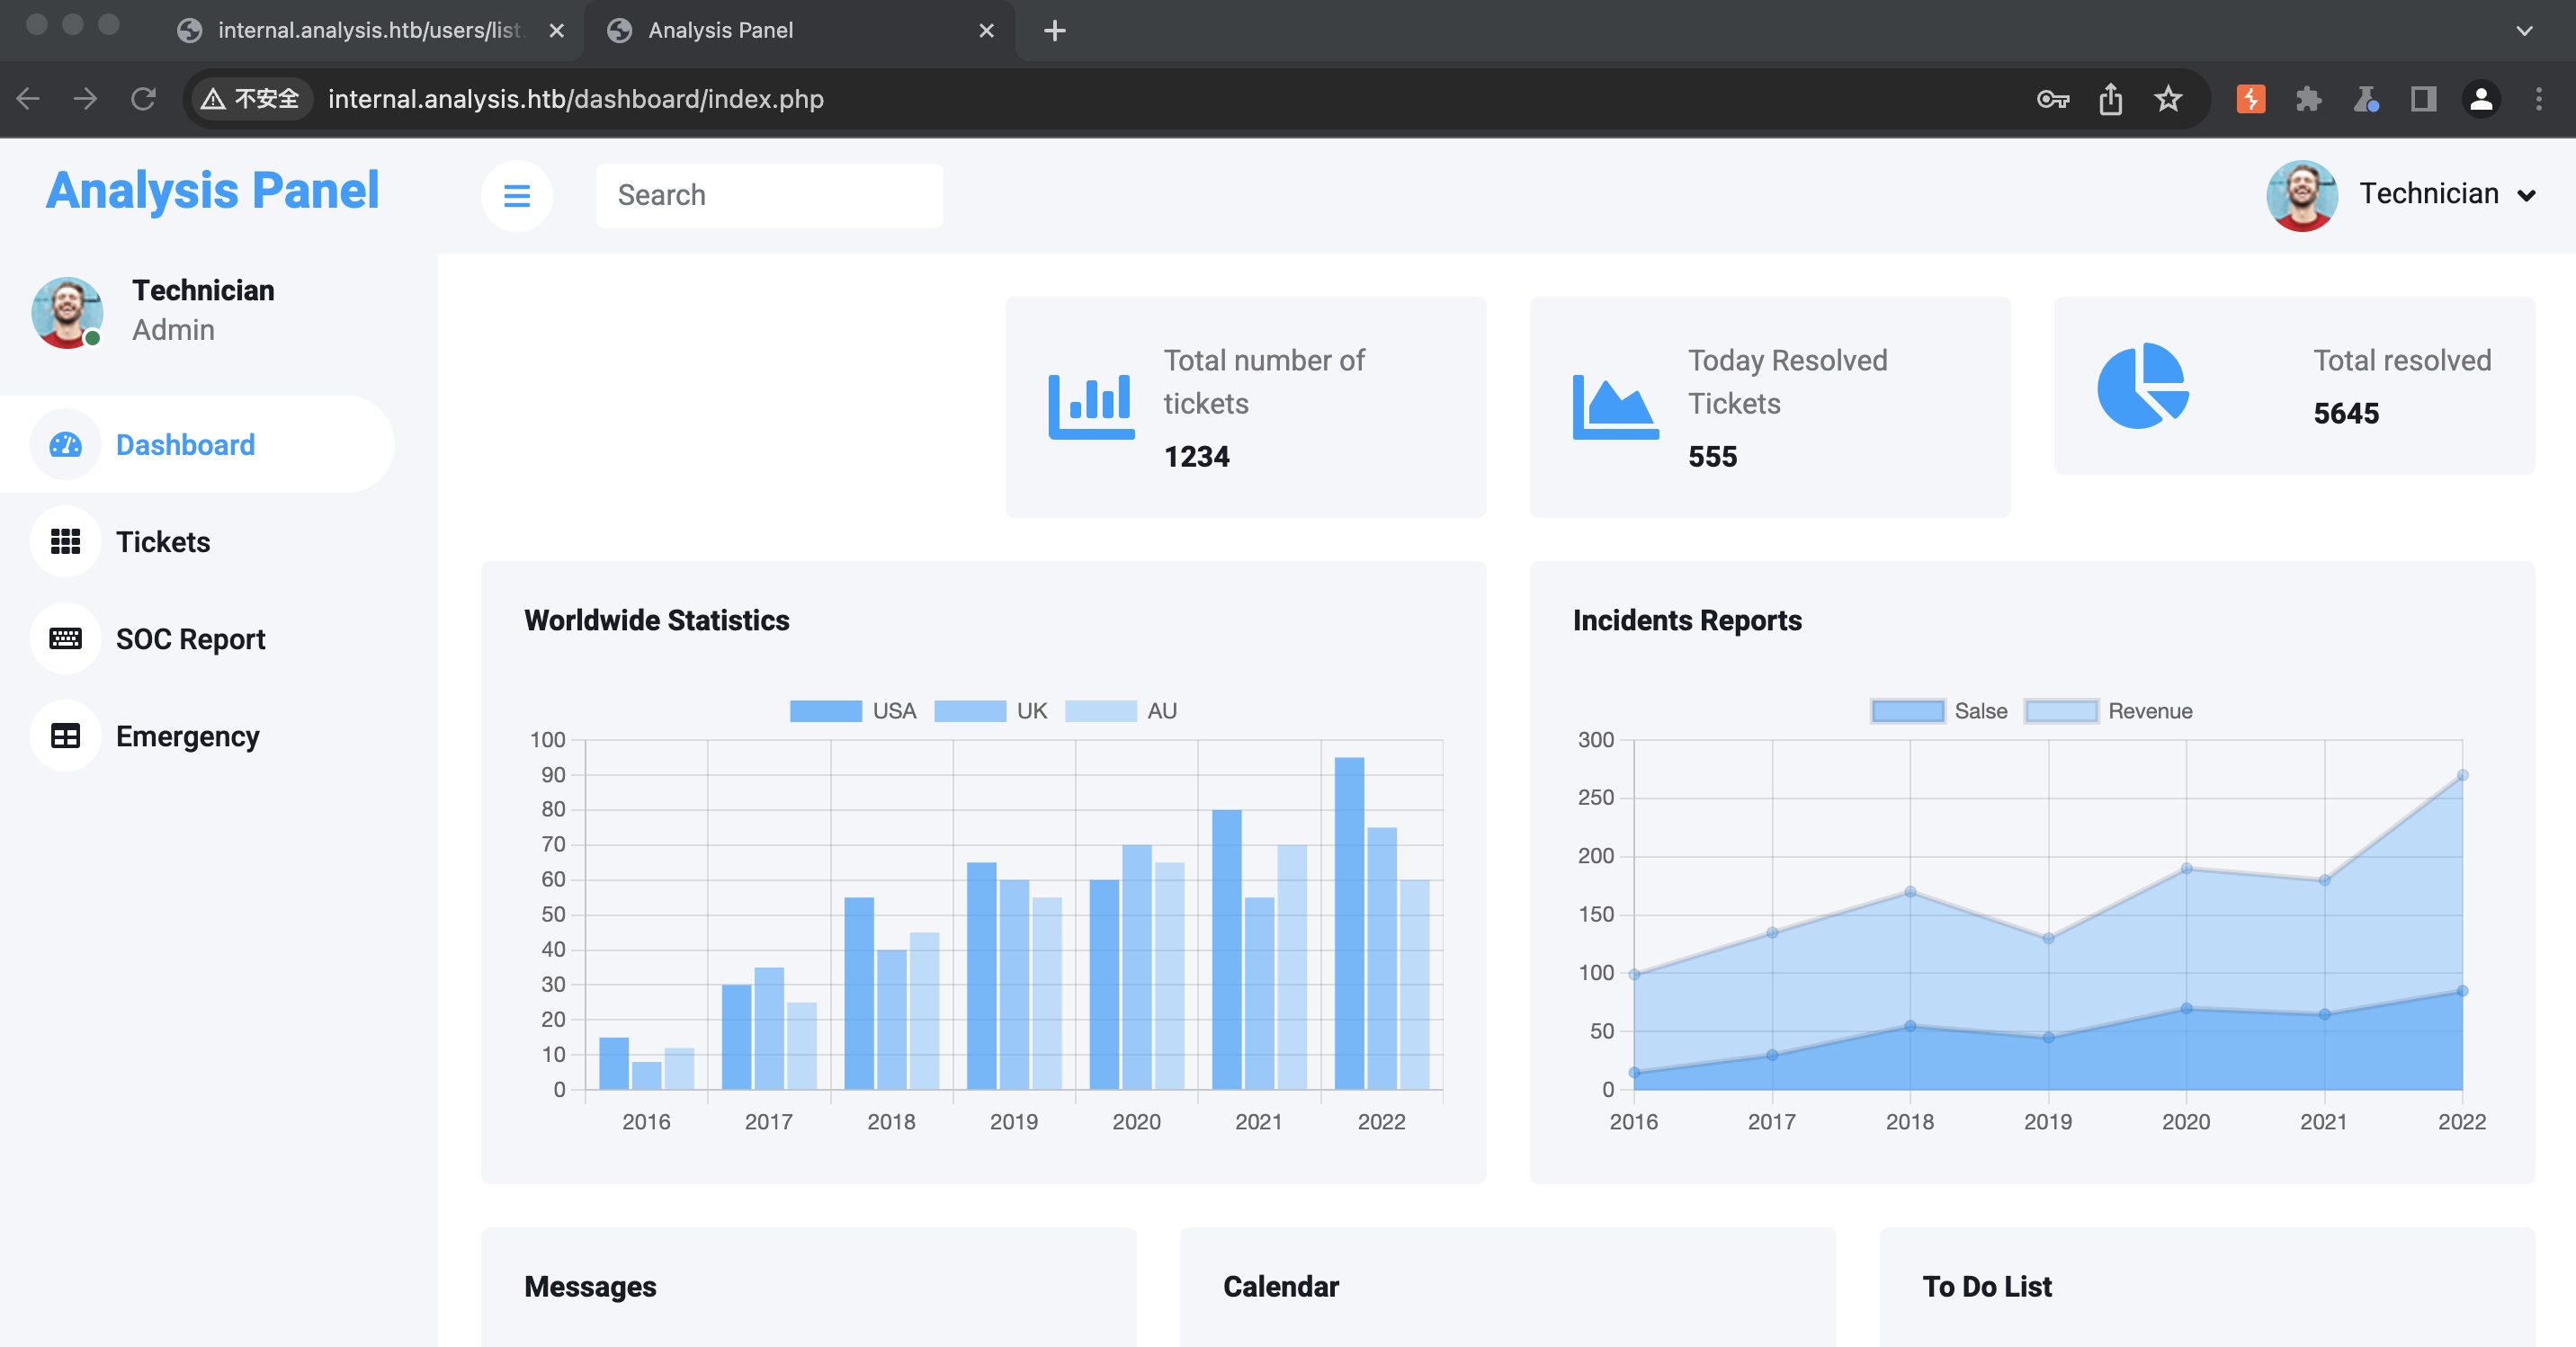Click the Search input field
Viewport: 2576px width, 1347px height.
pyautogui.click(x=768, y=195)
